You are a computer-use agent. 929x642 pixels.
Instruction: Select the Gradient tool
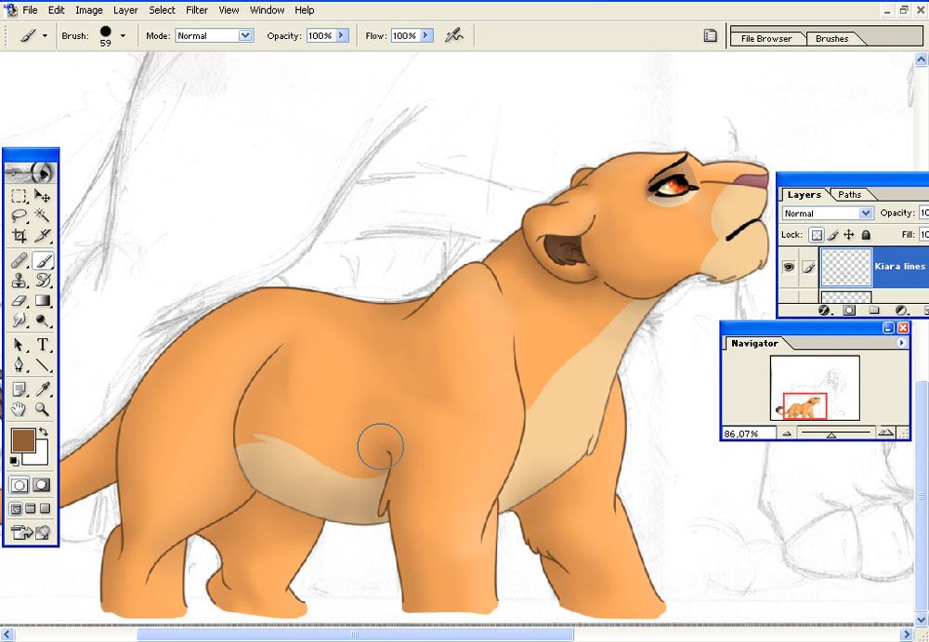tap(42, 300)
